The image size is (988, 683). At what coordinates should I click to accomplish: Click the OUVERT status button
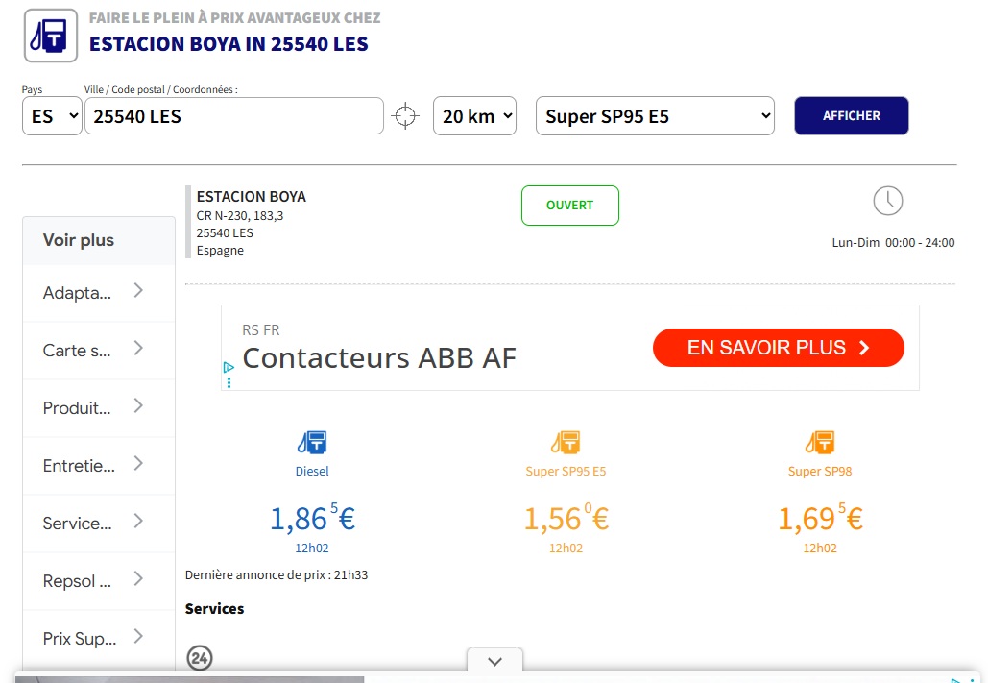(x=570, y=206)
